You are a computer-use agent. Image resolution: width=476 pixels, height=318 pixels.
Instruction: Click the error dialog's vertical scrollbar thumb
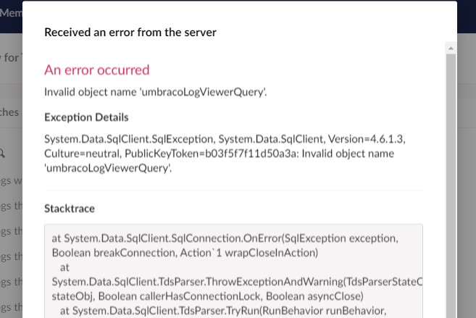[x=451, y=181]
